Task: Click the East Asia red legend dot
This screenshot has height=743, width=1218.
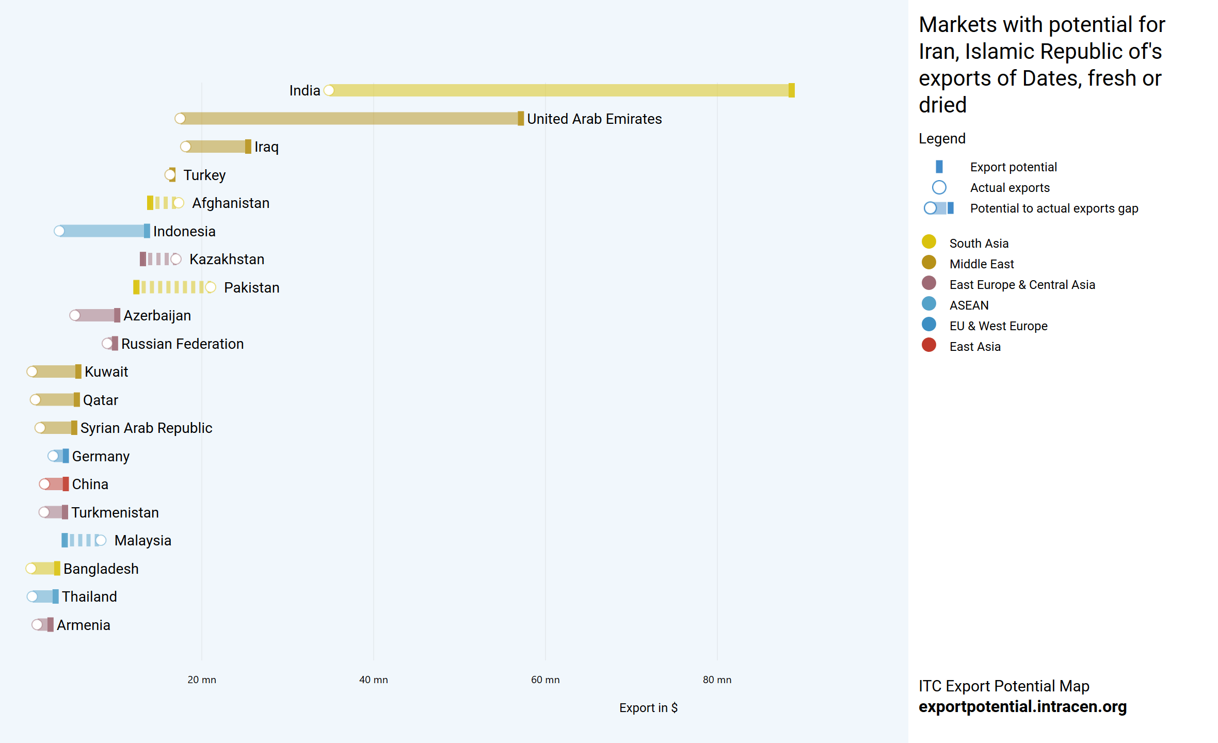Action: pyautogui.click(x=928, y=345)
